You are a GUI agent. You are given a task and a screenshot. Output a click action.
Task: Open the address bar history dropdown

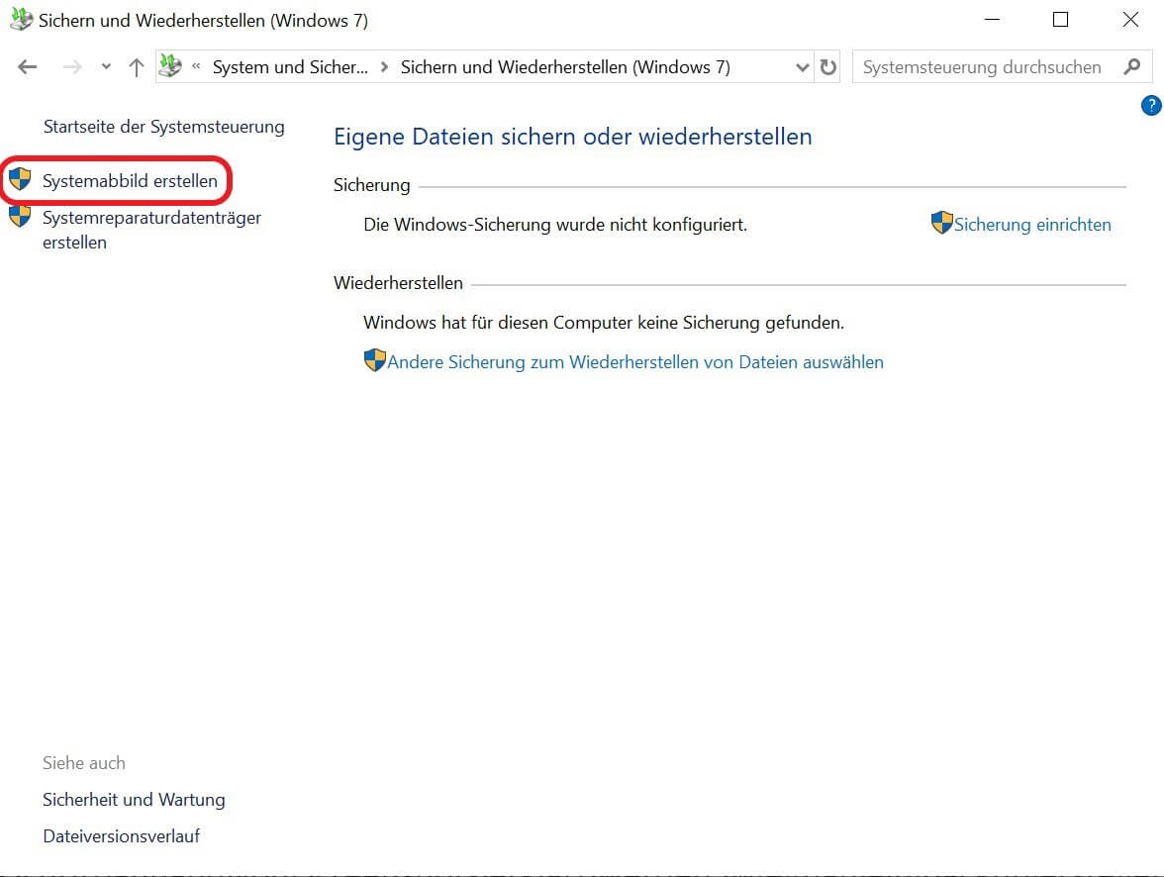(802, 67)
